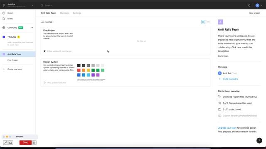Click the No files yet placeholder text
The image size is (266, 149).
[141, 41]
